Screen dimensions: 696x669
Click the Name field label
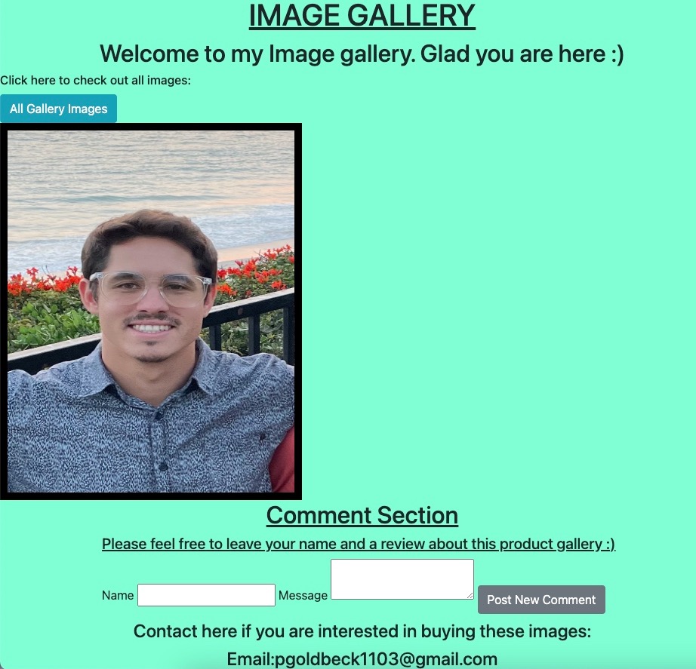click(x=118, y=595)
